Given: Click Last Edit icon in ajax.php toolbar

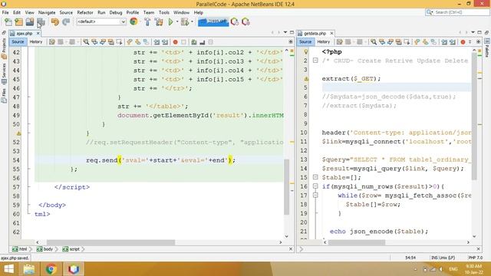Looking at the screenshot, I should coord(52,42).
